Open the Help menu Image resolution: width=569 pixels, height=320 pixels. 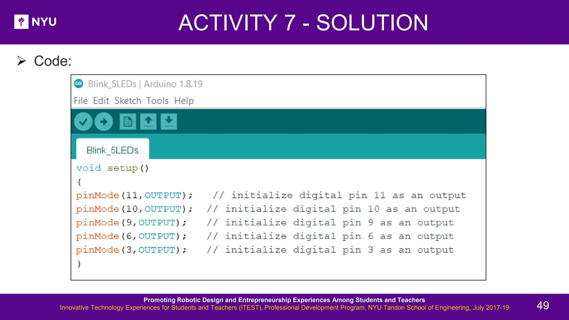(x=184, y=101)
